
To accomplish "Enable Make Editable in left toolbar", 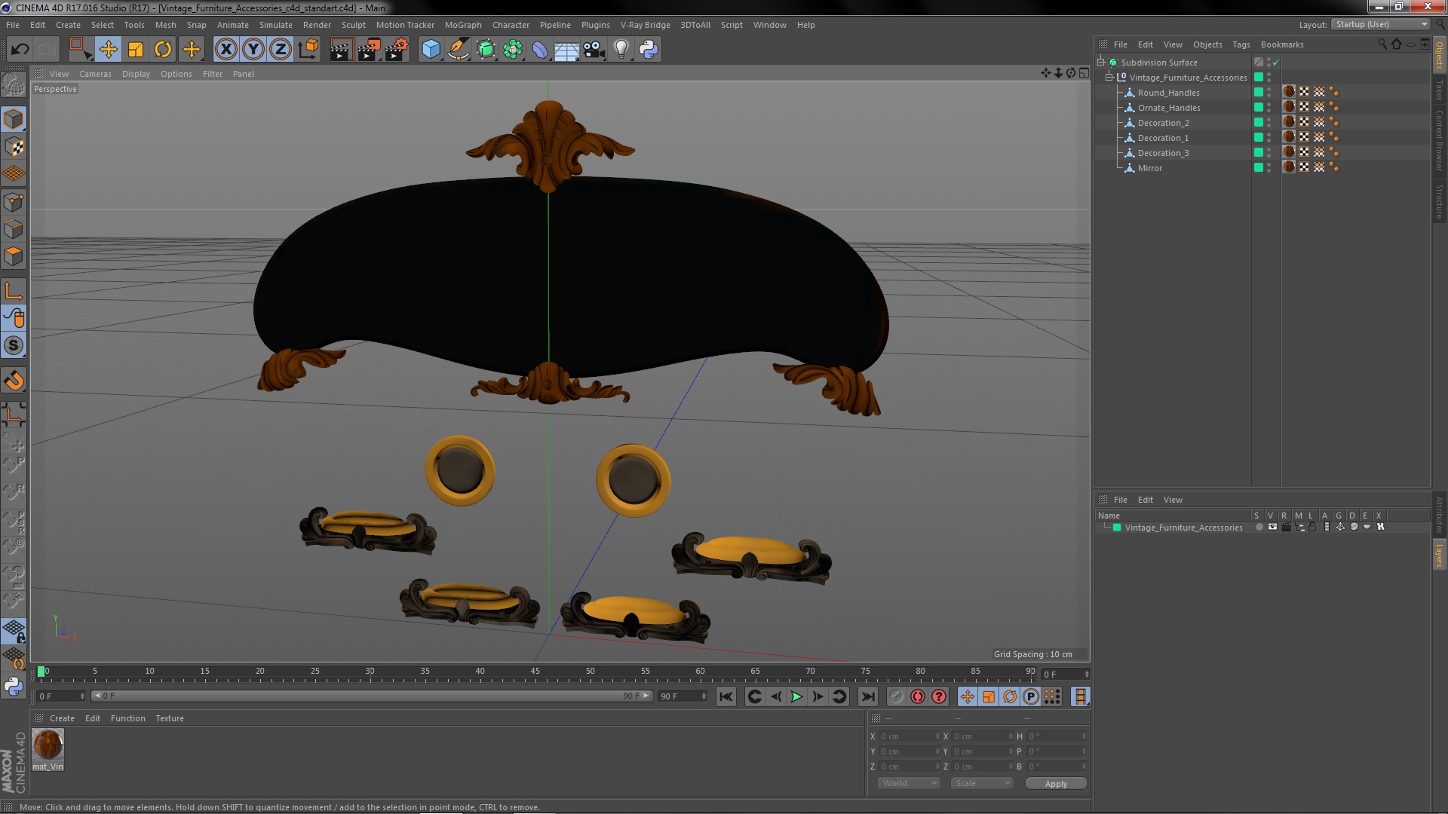I will click(14, 85).
